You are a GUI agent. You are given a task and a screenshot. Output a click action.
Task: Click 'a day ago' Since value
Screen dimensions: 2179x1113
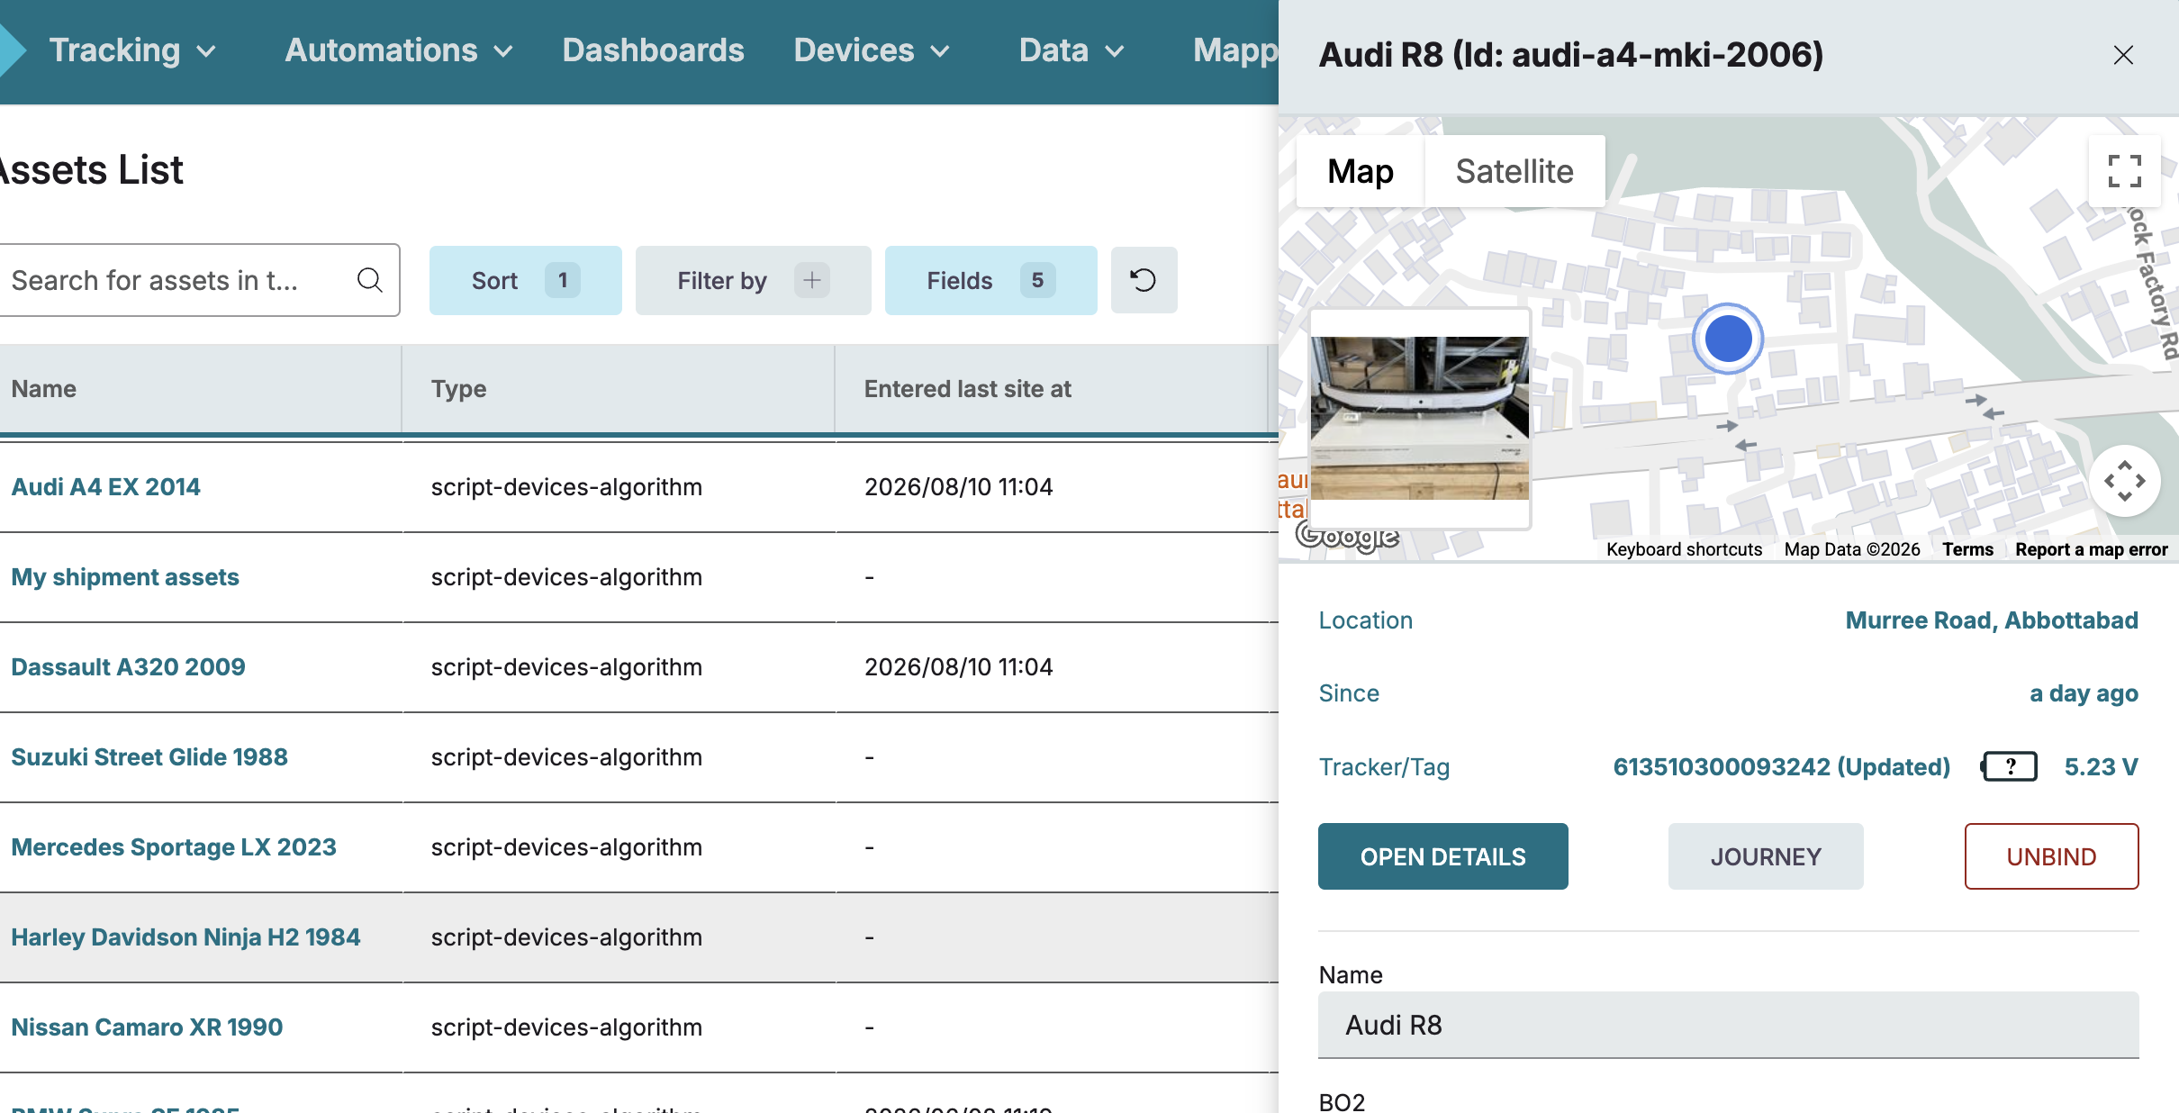(x=2084, y=693)
